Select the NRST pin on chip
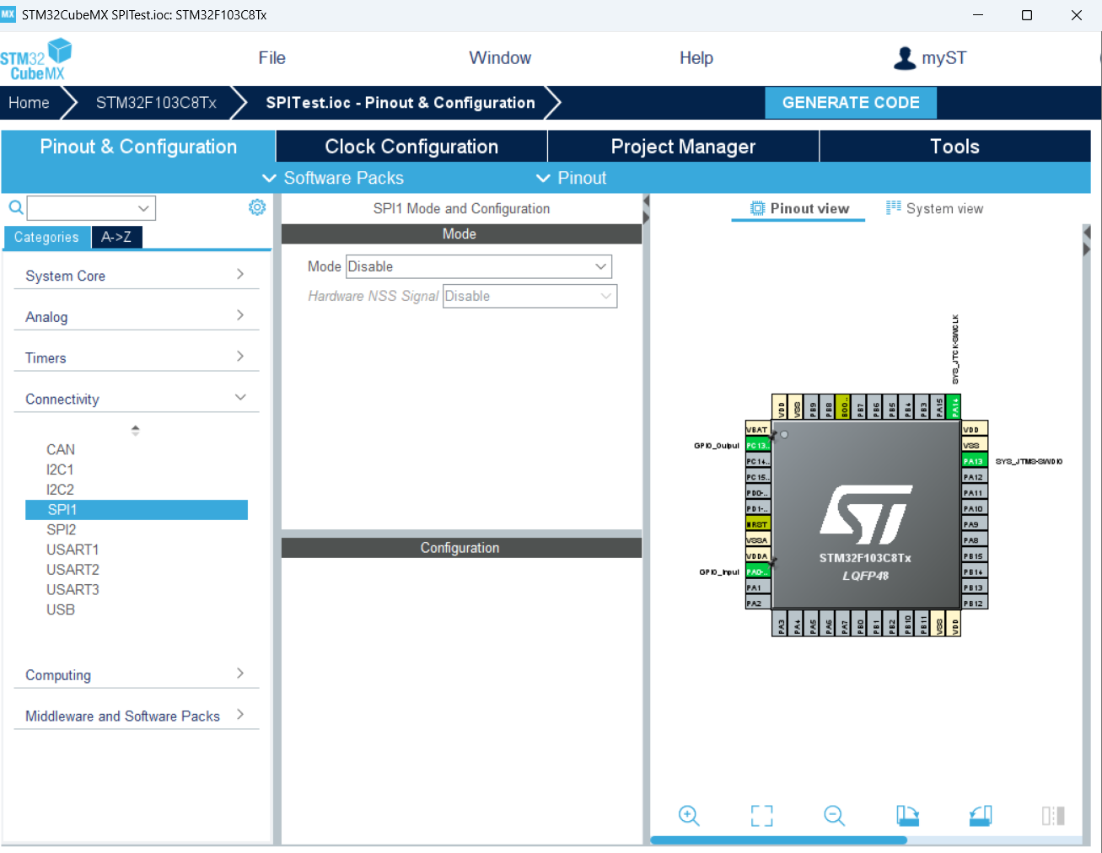 (x=758, y=524)
